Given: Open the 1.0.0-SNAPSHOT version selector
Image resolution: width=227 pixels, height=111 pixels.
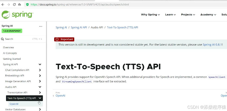Looking at the screenshot, I should click(x=12, y=31).
